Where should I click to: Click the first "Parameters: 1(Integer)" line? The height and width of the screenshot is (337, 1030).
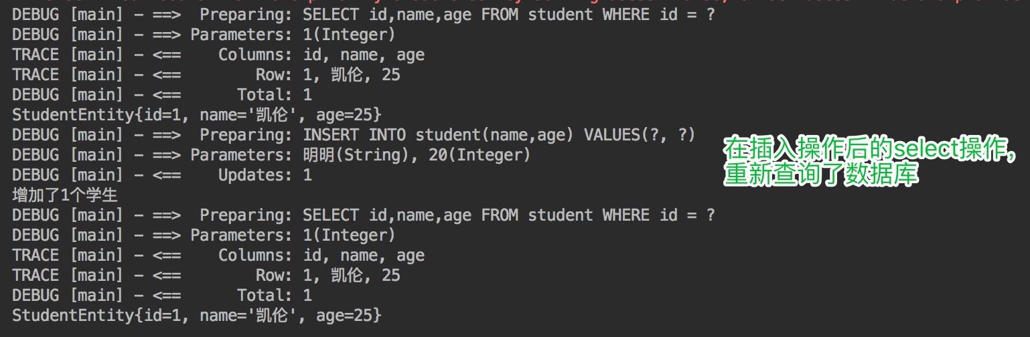293,34
